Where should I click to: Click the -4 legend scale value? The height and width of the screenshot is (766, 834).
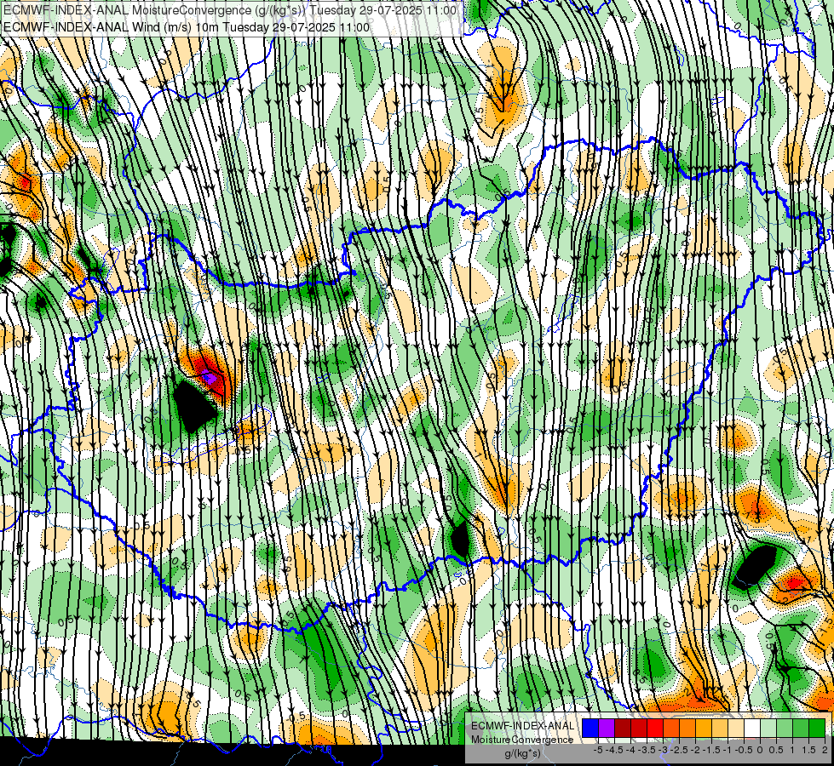630,750
